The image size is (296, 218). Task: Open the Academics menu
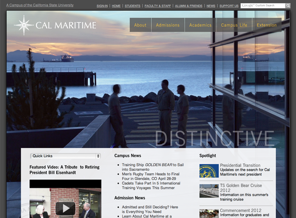200,25
